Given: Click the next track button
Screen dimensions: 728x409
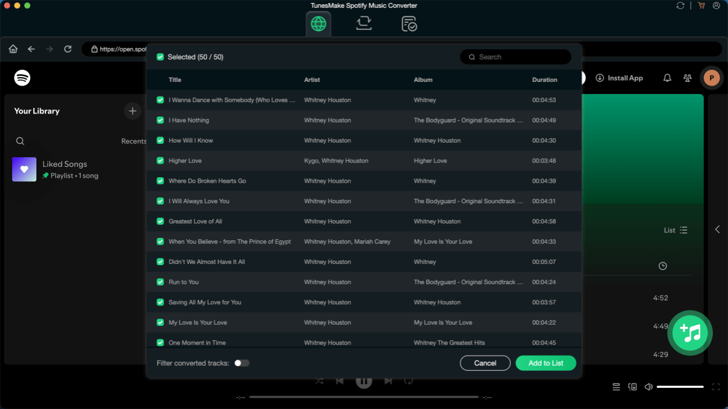Looking at the screenshot, I should [388, 381].
